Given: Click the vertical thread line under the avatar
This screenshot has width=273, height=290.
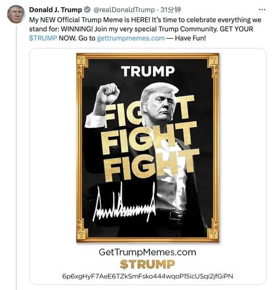Looking at the screenshot, I should (16, 157).
